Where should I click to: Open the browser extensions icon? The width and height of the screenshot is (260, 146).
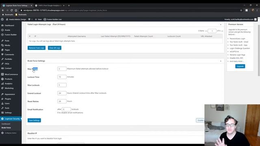247,10
